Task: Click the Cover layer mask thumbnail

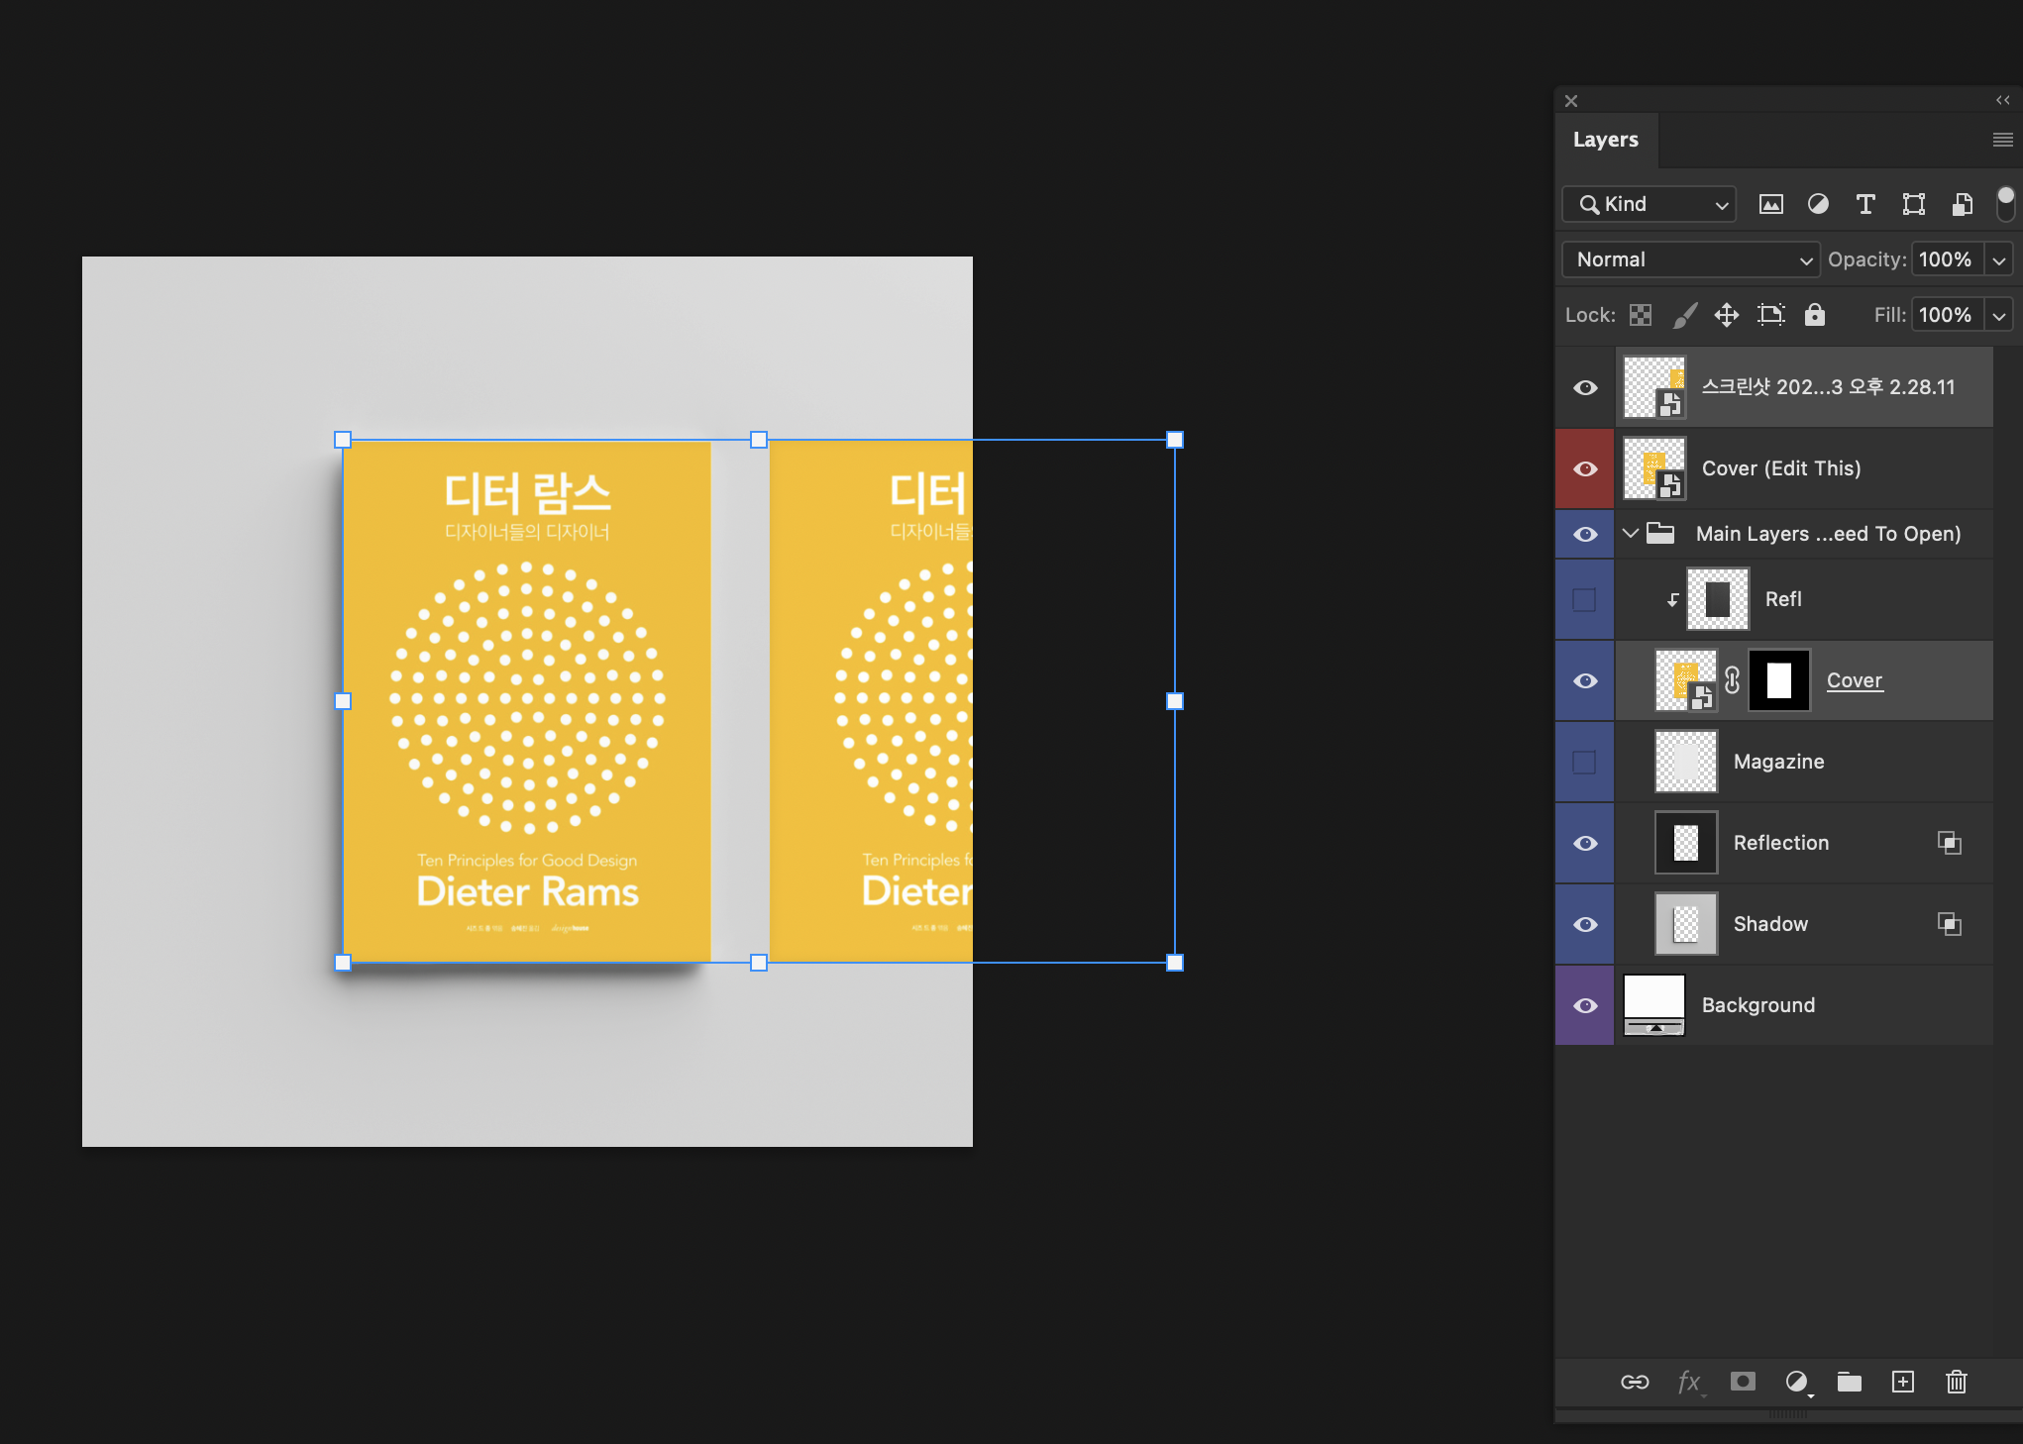Action: coord(1779,680)
